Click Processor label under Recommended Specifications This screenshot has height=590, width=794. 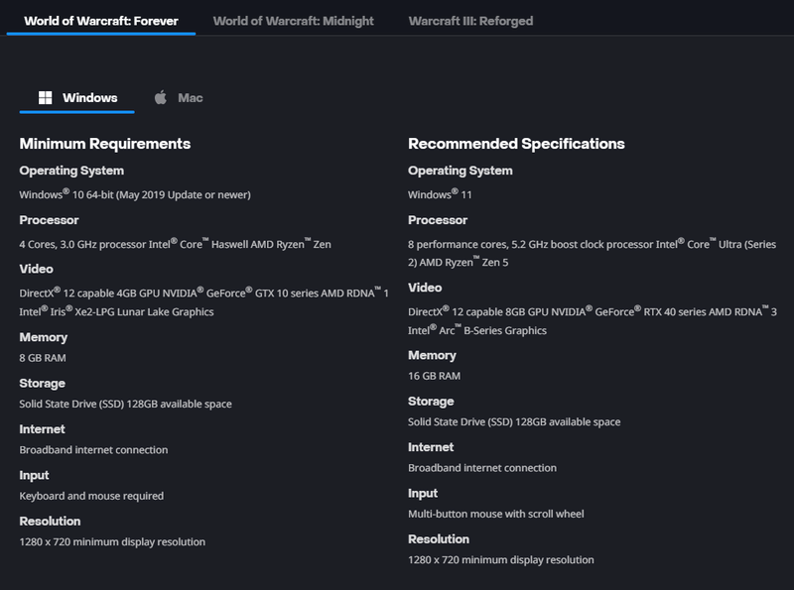pyautogui.click(x=438, y=220)
